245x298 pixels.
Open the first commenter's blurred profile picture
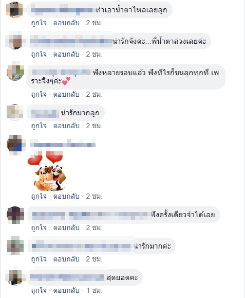(x=14, y=10)
